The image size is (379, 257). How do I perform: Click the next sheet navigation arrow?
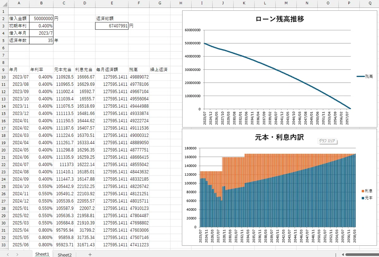coord(17,254)
